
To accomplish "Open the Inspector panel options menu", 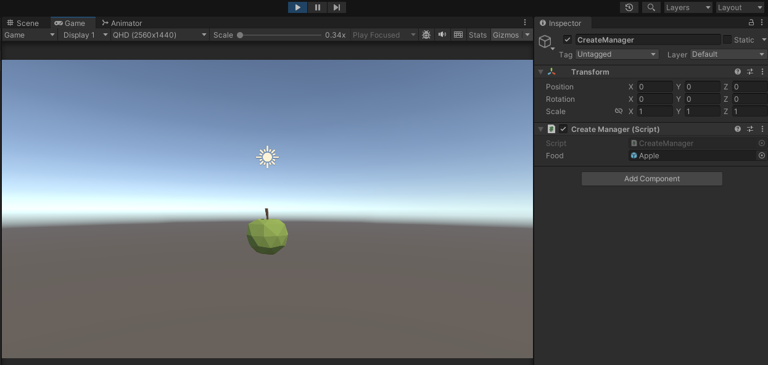I will click(x=762, y=23).
